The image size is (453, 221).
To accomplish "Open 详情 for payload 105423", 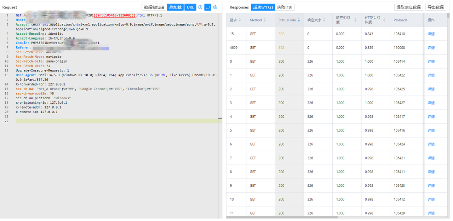I will (x=431, y=186).
